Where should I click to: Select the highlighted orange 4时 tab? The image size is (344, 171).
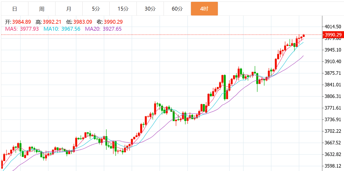(x=204, y=9)
